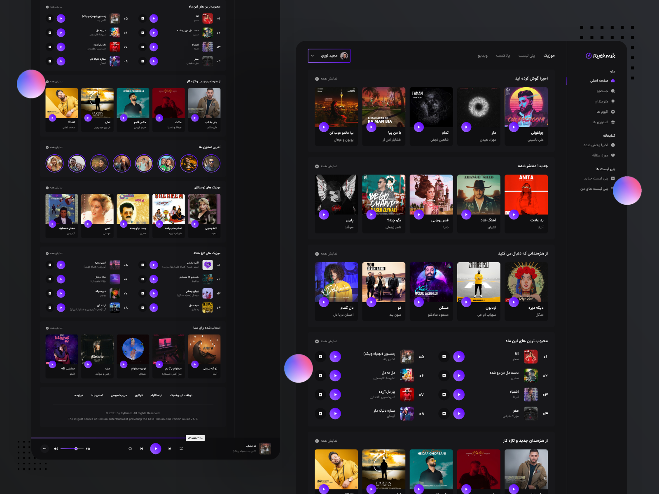The width and height of the screenshot is (659, 494).
Task: Enable shuffle in the player bar
Action: [181, 449]
